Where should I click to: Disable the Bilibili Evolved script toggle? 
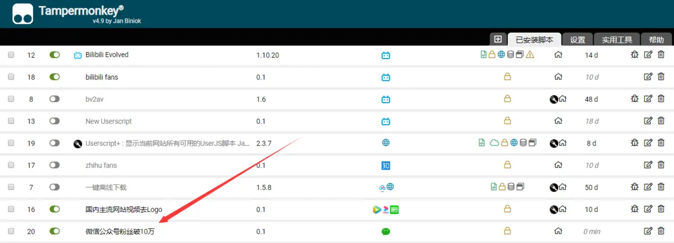click(x=54, y=55)
